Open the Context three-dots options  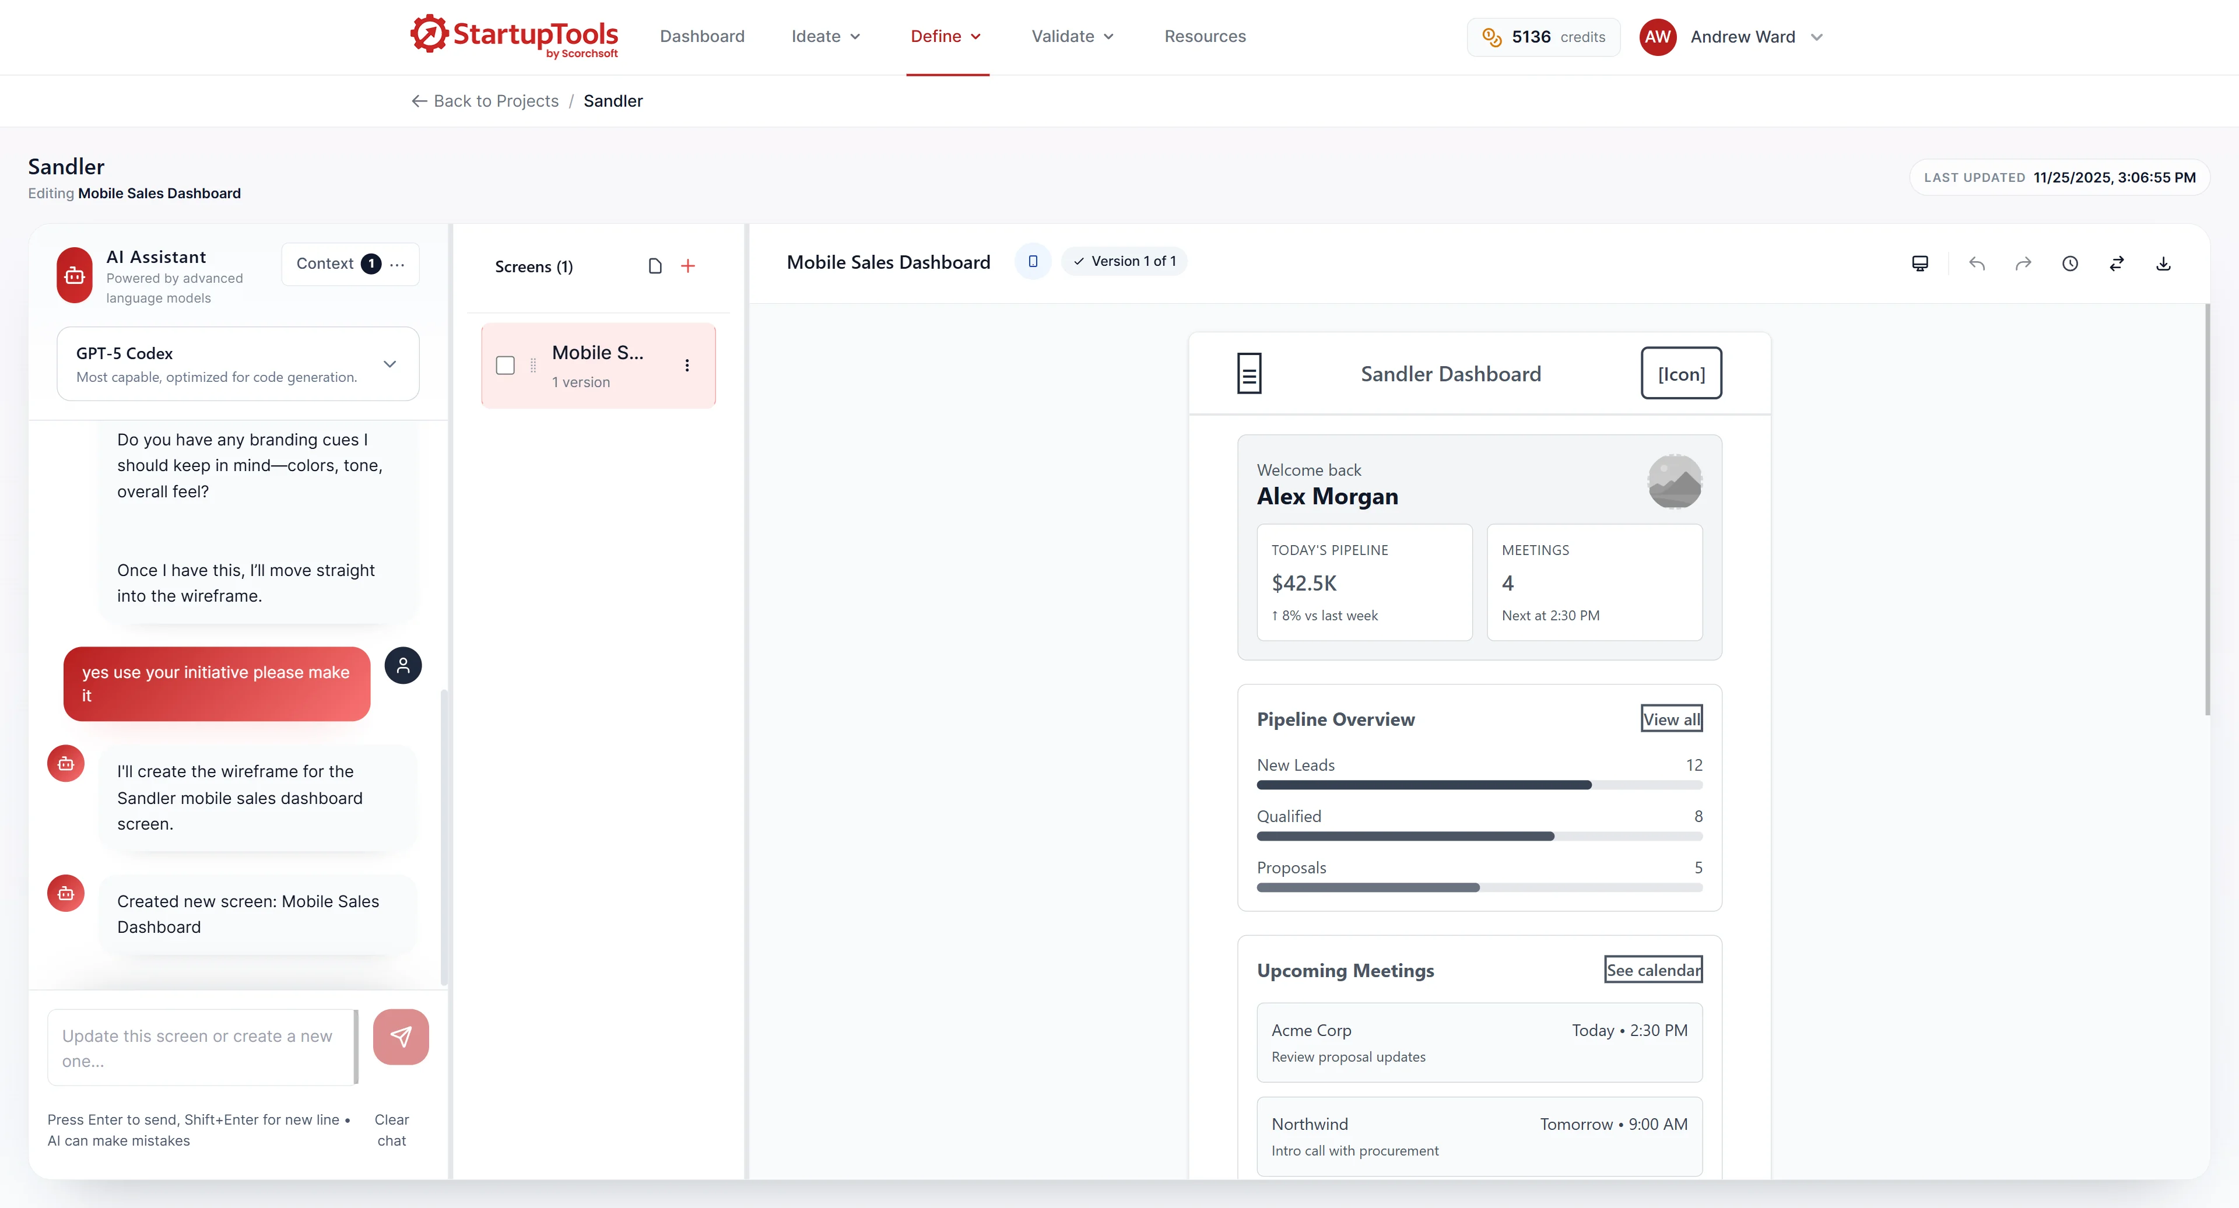(397, 264)
